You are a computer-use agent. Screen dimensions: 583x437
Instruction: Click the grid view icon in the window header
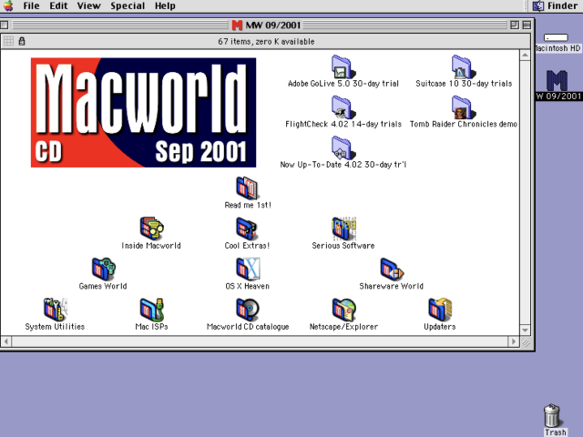[8, 41]
